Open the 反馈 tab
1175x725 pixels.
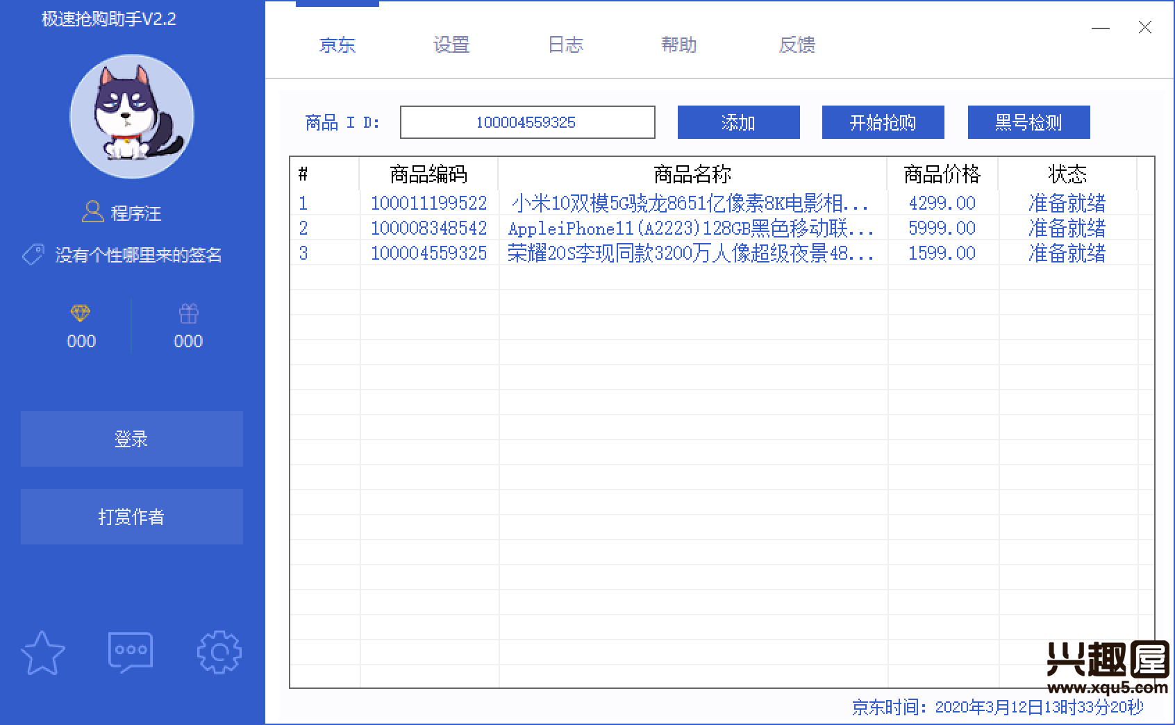click(x=797, y=45)
